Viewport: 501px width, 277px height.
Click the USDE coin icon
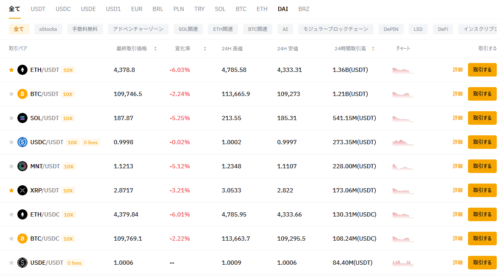pos(22,263)
